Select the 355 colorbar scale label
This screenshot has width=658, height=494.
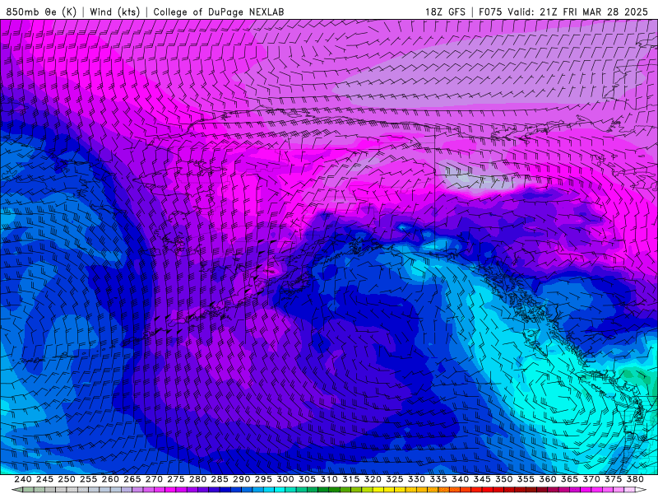[x=526, y=479]
